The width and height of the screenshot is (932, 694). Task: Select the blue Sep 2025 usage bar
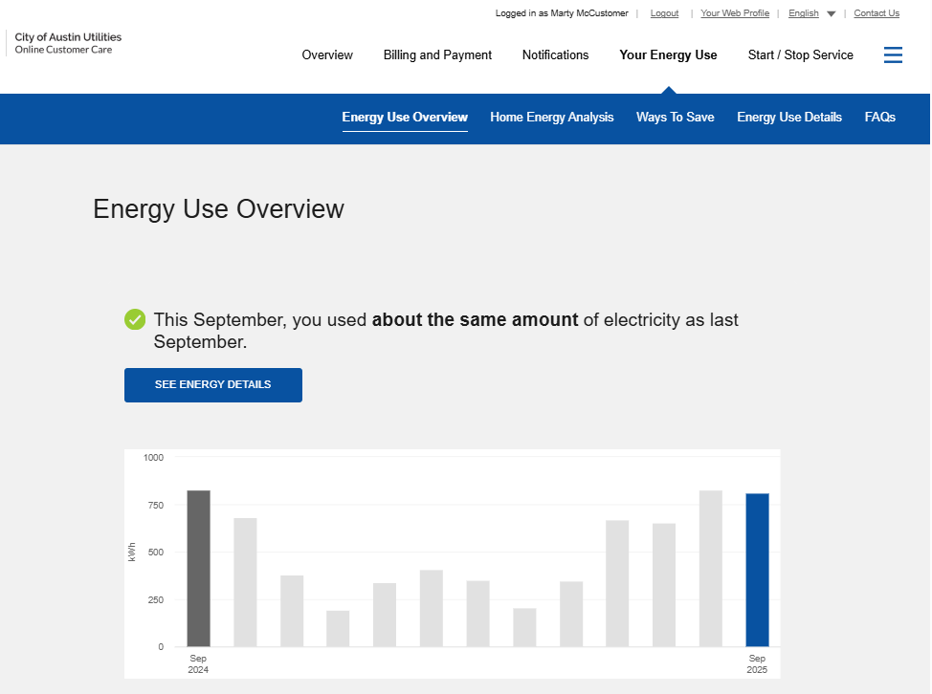756,569
